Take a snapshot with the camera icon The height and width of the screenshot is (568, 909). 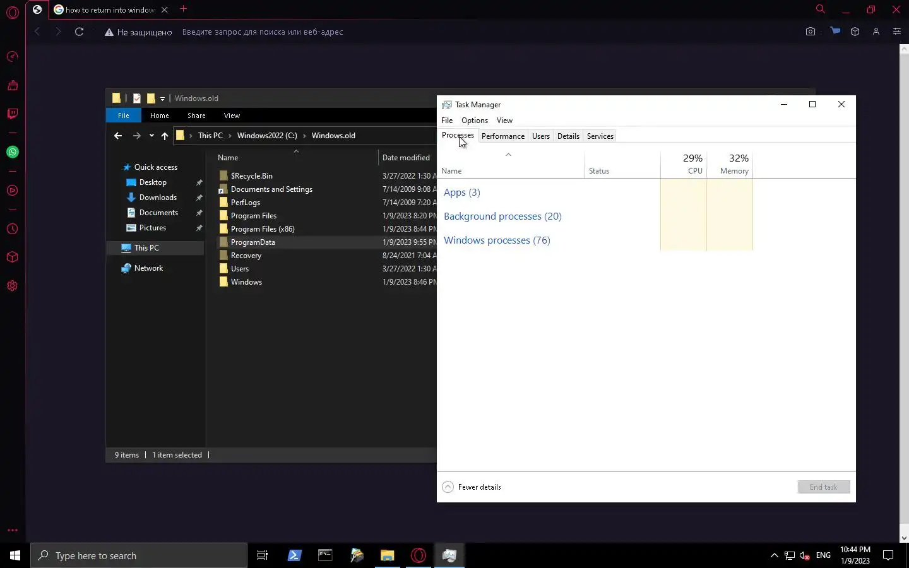(811, 32)
